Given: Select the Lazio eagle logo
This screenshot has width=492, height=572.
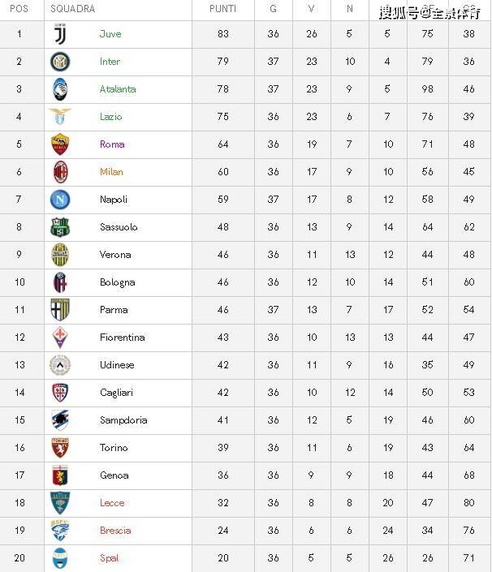Looking at the screenshot, I should click(x=60, y=116).
